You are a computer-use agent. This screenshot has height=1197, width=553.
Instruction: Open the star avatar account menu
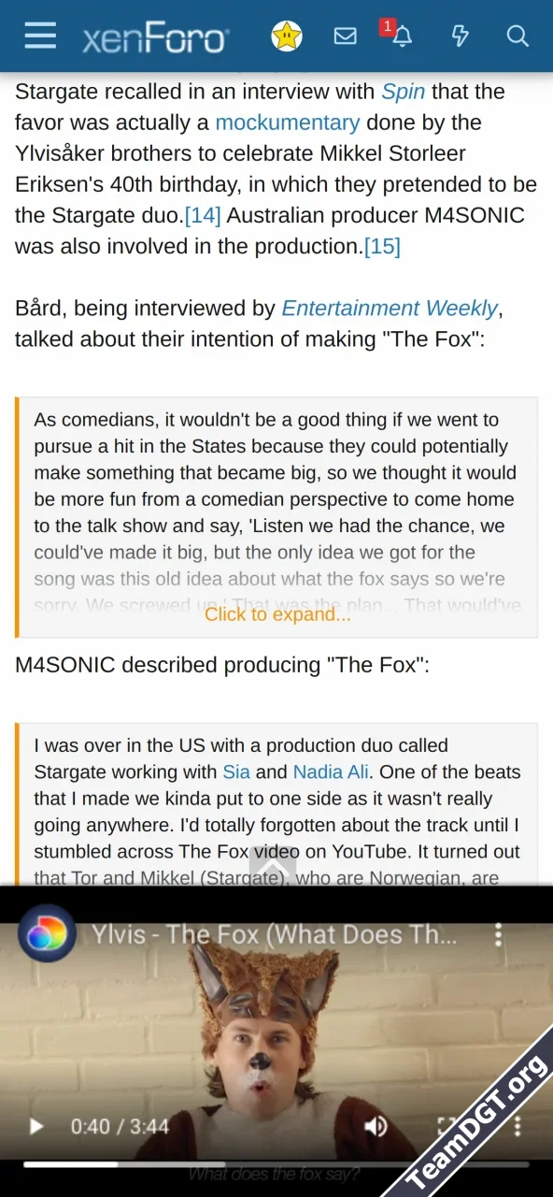287,36
